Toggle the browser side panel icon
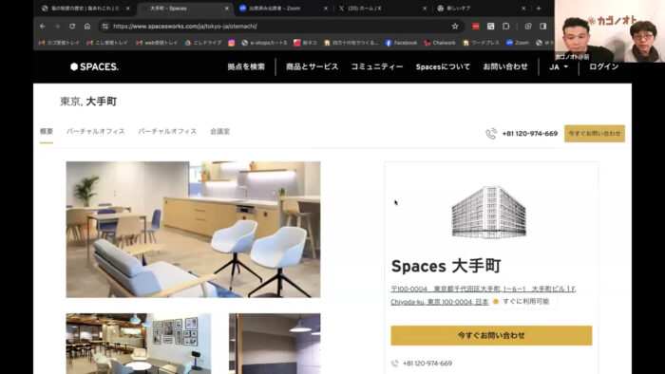The image size is (665, 374). click(x=542, y=27)
